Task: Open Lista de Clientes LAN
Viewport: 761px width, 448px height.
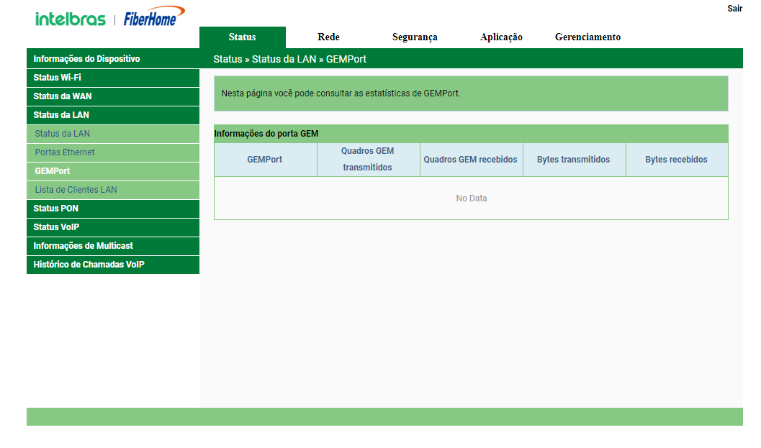Action: point(113,190)
